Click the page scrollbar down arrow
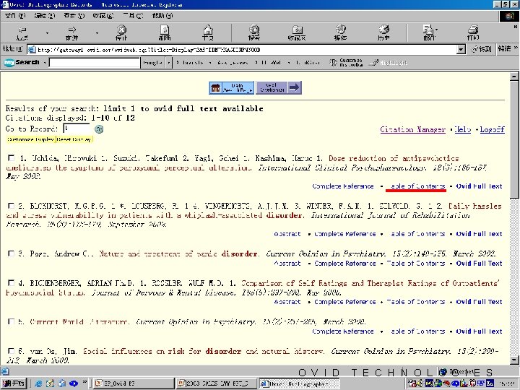The image size is (520, 390). [514, 360]
